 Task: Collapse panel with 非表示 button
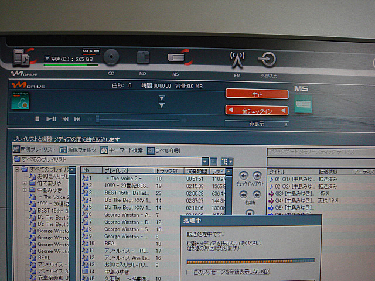point(257,124)
